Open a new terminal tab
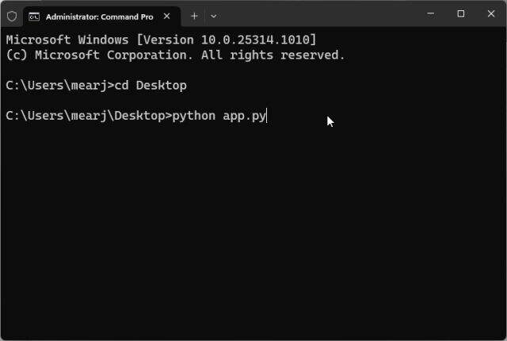Screen dimensions: 507x341 point(194,16)
